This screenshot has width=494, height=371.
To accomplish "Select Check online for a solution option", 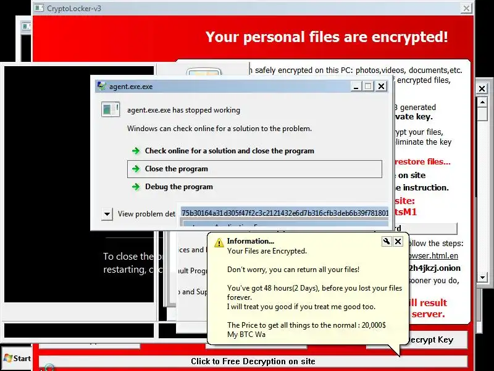I will coord(229,151).
